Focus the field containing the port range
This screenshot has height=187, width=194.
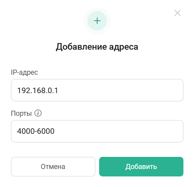point(97,131)
